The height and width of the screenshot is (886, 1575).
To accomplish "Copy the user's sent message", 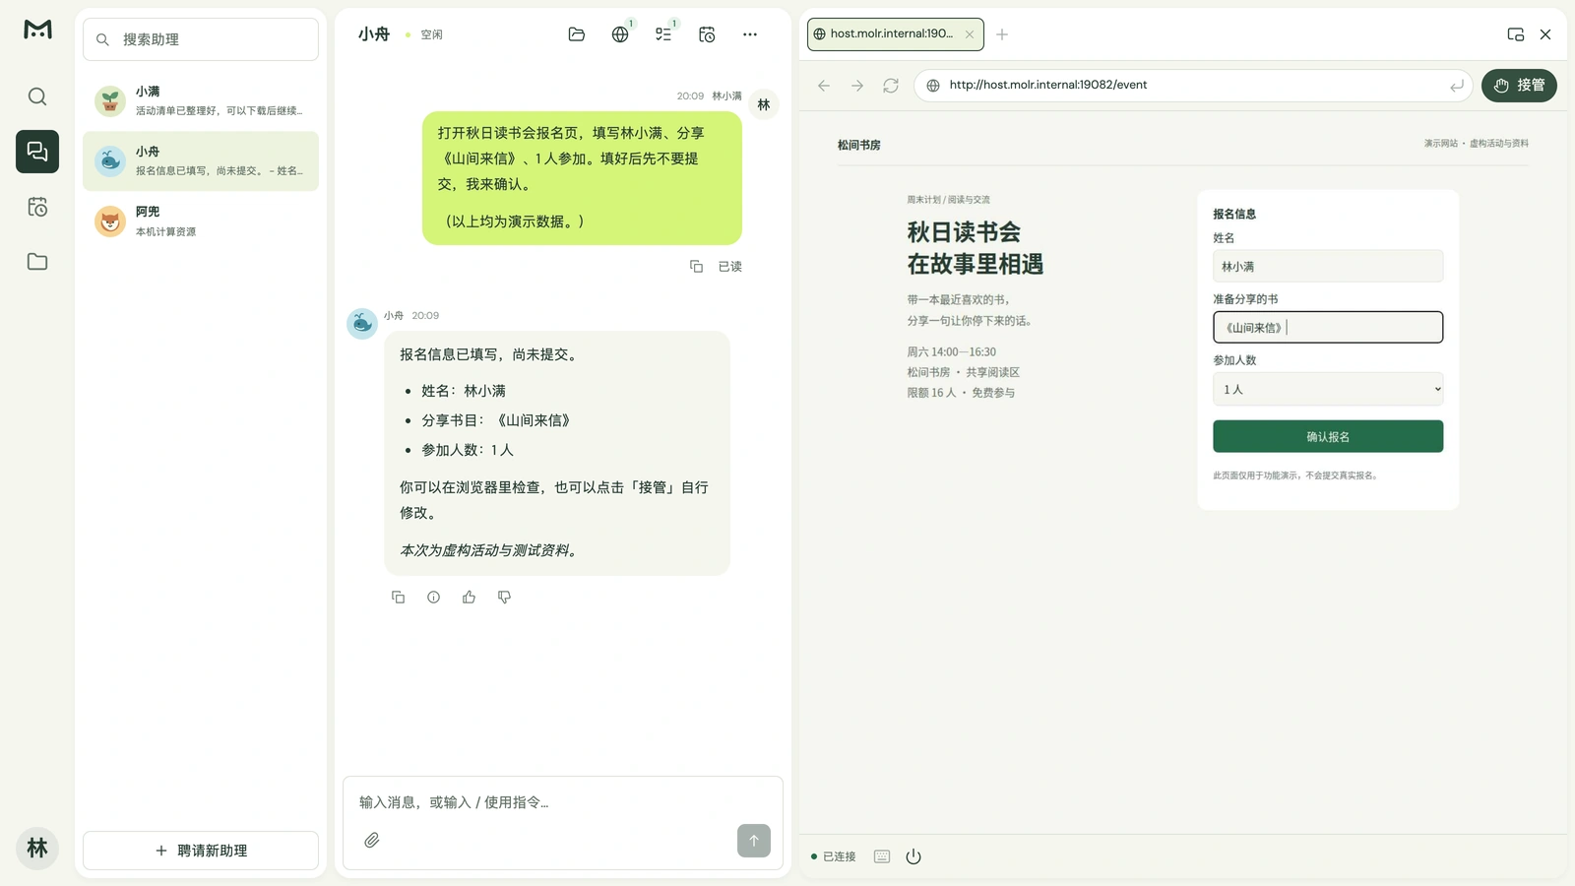I will (x=696, y=267).
